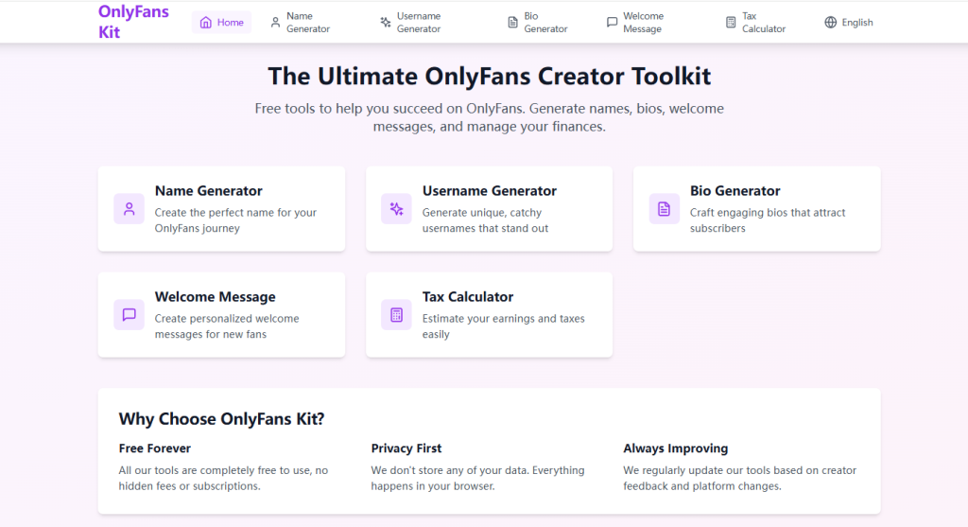Select the Tax Calculator card title

(467, 297)
